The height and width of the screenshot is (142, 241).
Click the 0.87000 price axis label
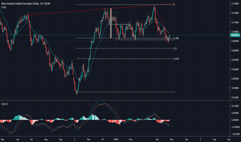pyautogui.click(x=235, y=60)
